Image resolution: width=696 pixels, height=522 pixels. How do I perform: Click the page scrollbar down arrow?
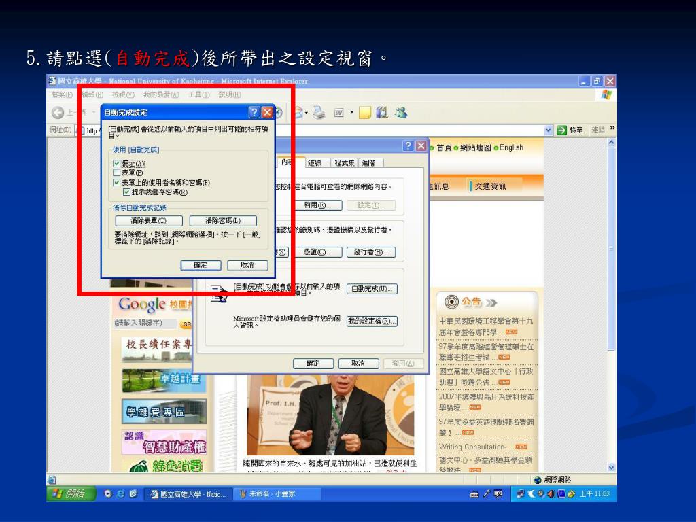click(x=612, y=468)
